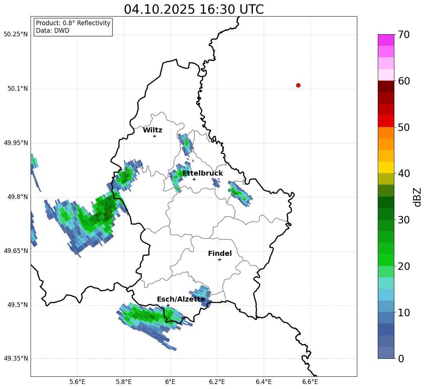Click the 49.35°N latitude label
Image resolution: width=426 pixels, height=389 pixels.
tap(16, 358)
